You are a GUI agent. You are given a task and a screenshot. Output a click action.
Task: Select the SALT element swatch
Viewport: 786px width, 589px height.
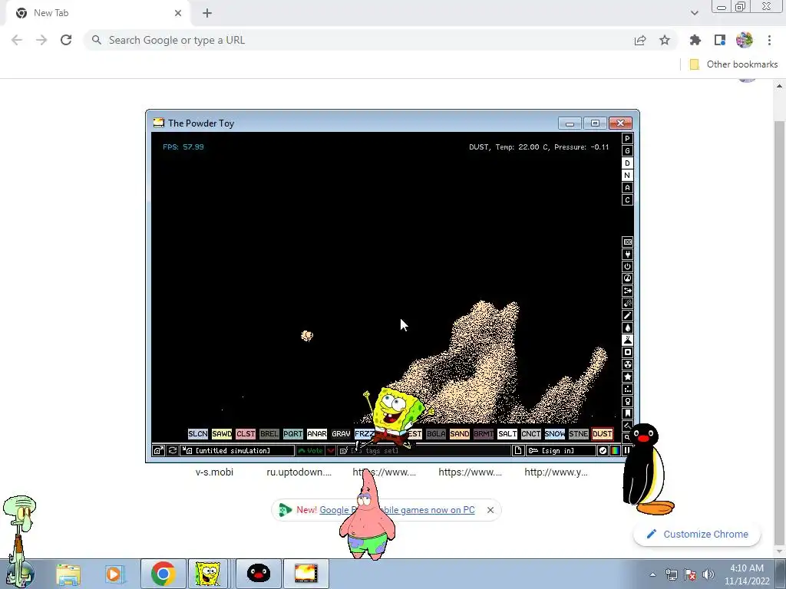pos(507,434)
